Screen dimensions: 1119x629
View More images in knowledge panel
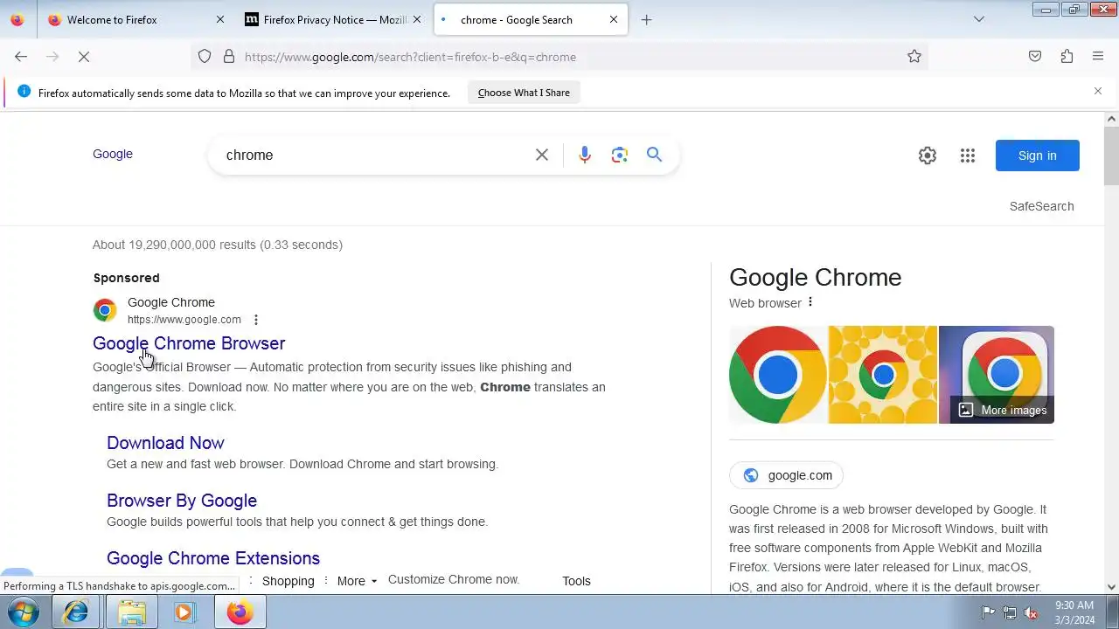coord(1003,410)
